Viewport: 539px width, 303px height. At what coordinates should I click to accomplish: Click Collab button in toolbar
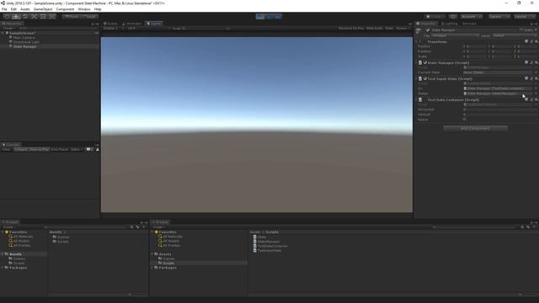(x=435, y=17)
